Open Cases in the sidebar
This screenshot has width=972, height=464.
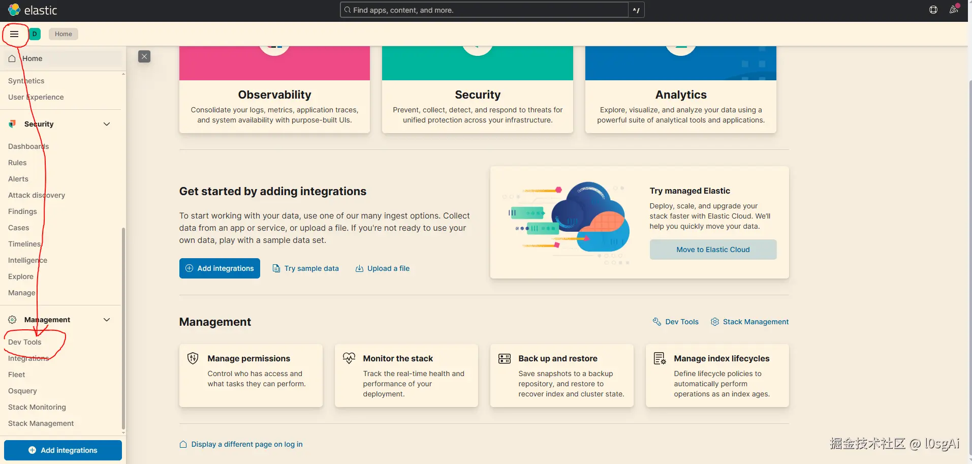pos(19,228)
